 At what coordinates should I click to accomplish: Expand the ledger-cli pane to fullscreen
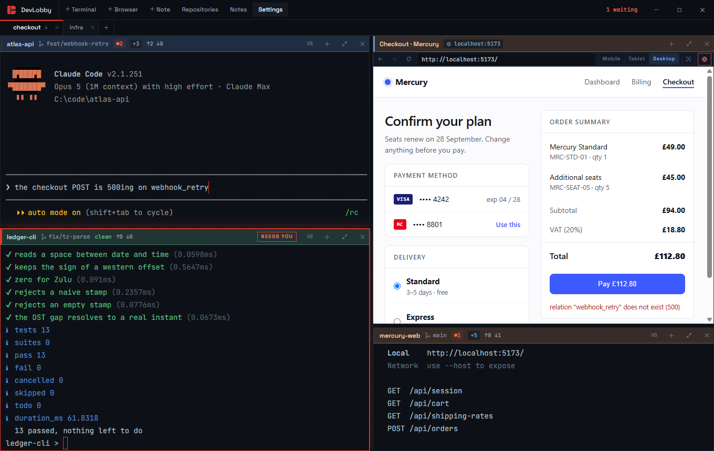(344, 237)
